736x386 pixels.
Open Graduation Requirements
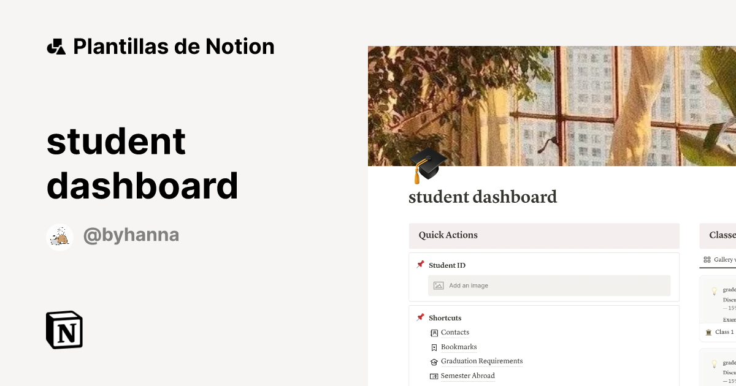482,361
